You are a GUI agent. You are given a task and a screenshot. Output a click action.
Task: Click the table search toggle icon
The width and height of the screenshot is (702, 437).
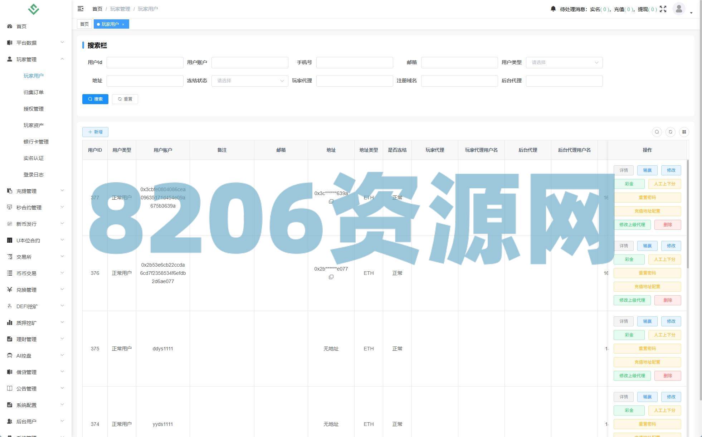coord(657,132)
